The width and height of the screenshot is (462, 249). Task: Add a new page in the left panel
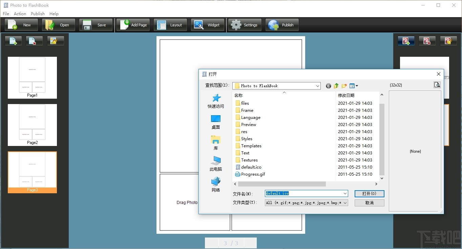[x=13, y=41]
